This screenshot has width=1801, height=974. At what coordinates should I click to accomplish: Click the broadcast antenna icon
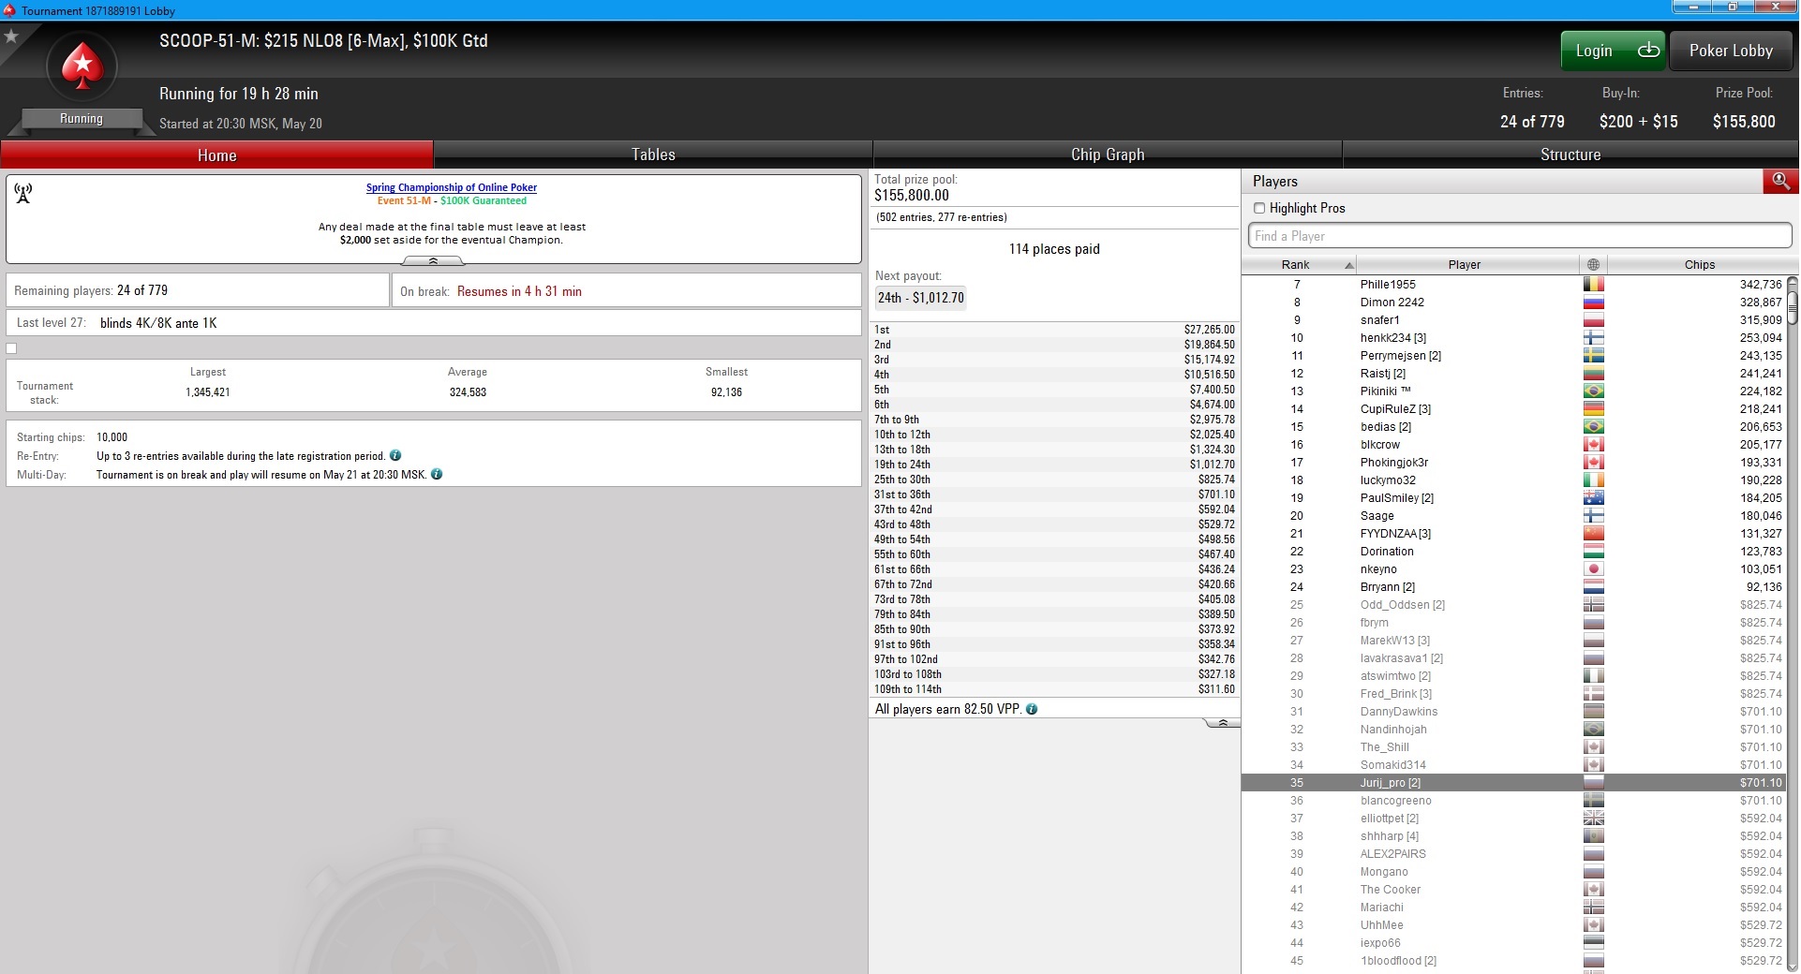pyautogui.click(x=23, y=193)
